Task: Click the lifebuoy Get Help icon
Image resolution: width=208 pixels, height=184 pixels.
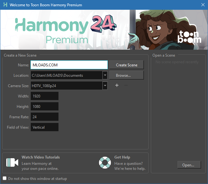Action: [x=105, y=163]
